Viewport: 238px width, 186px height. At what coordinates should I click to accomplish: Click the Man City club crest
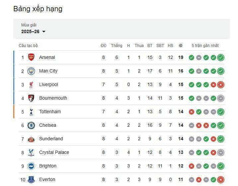pyautogui.click(x=31, y=71)
